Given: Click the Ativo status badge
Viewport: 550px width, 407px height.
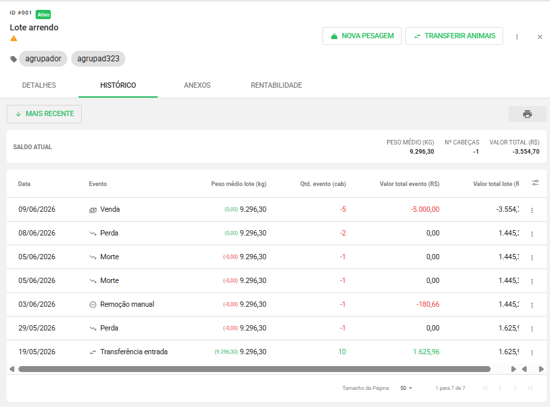Looking at the screenshot, I should pos(43,15).
